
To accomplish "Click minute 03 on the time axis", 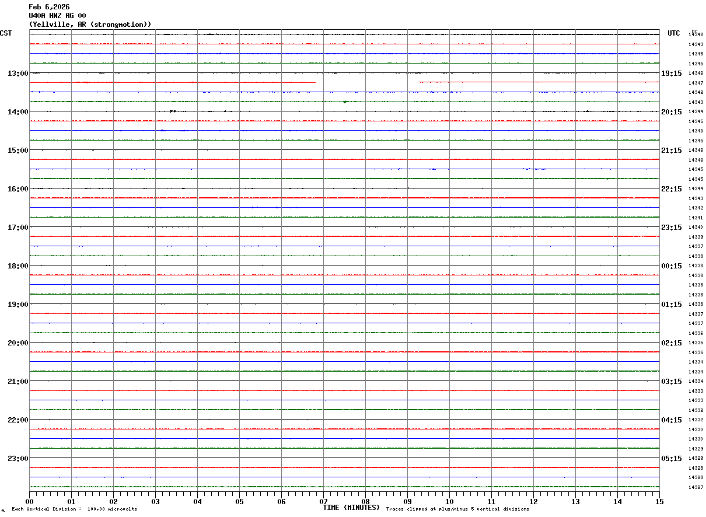I will (x=156, y=501).
